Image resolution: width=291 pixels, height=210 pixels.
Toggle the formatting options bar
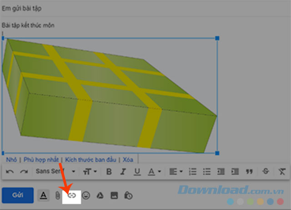click(x=44, y=195)
